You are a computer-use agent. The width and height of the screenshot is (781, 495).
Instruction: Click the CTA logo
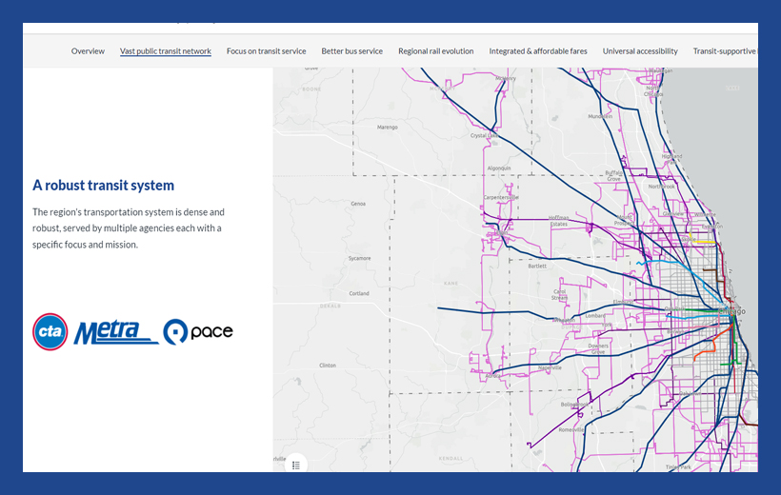(x=50, y=332)
